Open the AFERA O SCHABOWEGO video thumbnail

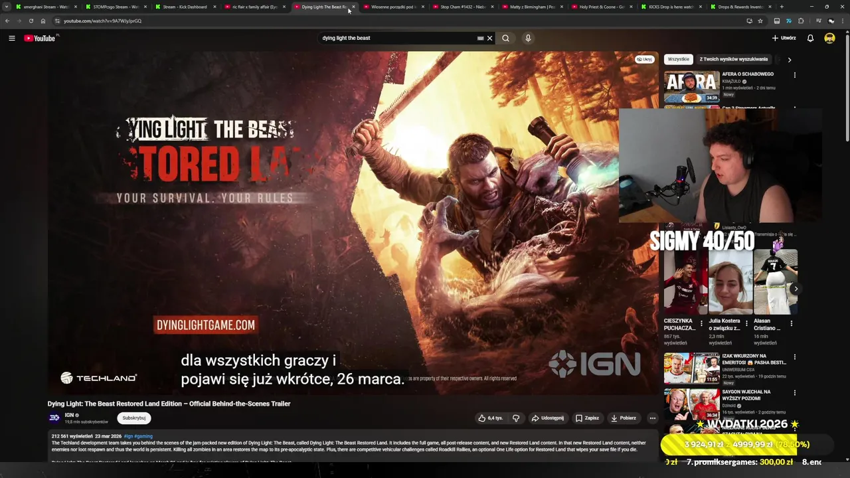click(691, 86)
